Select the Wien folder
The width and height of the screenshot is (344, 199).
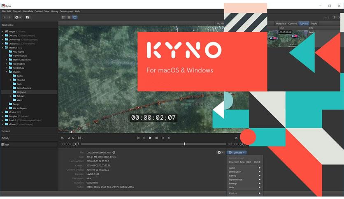click(x=18, y=100)
